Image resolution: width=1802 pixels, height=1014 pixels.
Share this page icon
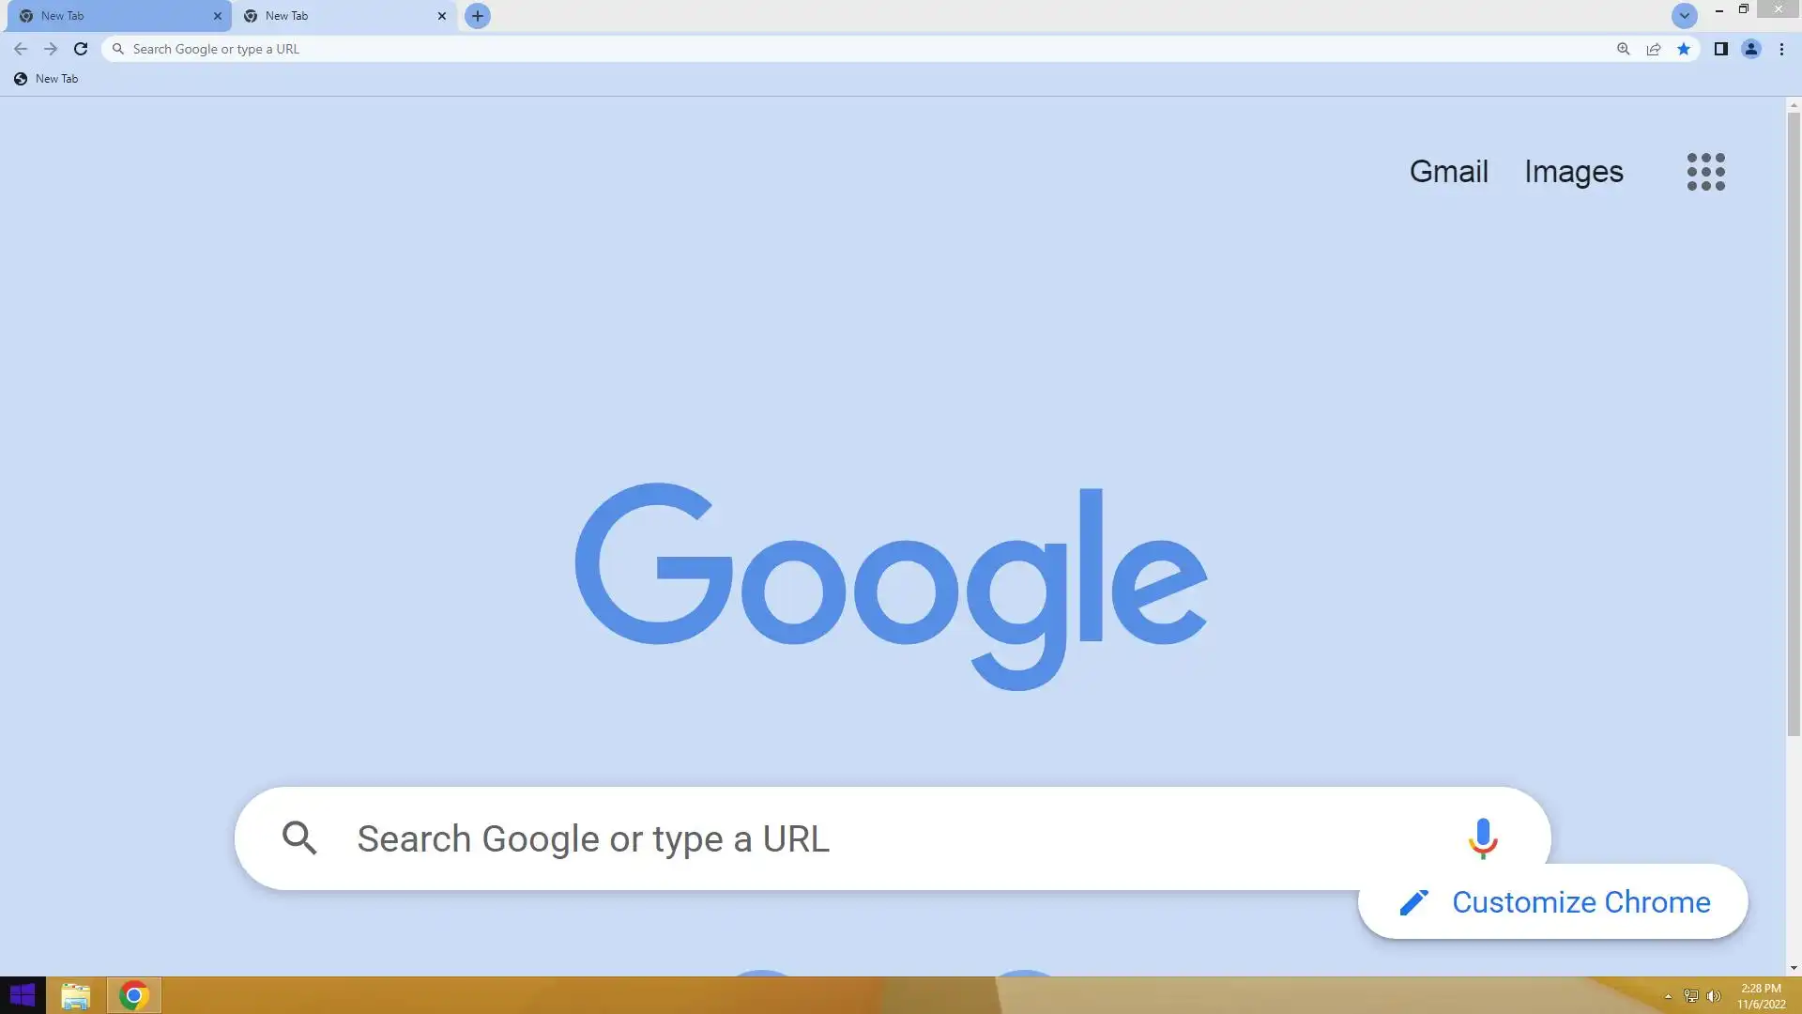pos(1653,49)
